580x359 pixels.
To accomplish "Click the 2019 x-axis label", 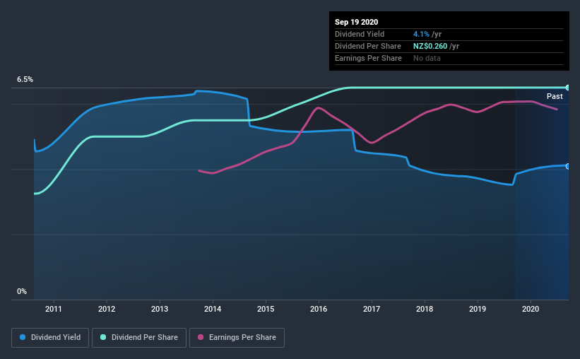I will pos(478,309).
